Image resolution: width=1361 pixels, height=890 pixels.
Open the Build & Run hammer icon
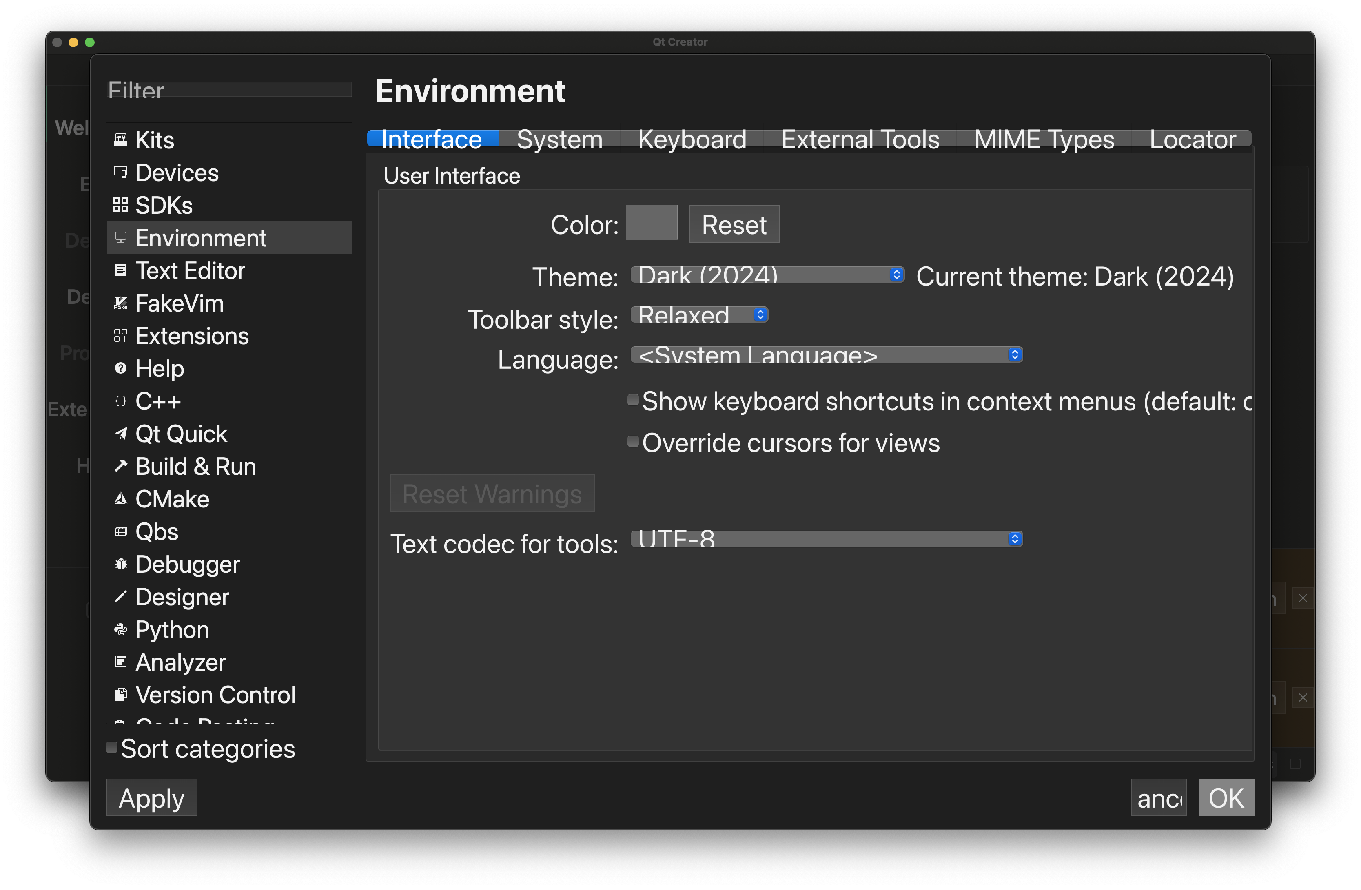(x=121, y=466)
